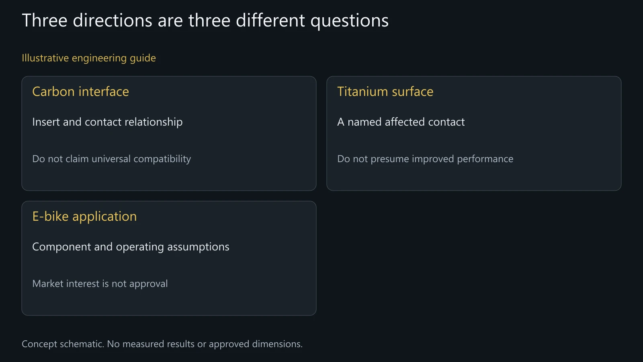
Task: Select the 'Illustrative engineering guide' subtitle
Action: coord(89,58)
